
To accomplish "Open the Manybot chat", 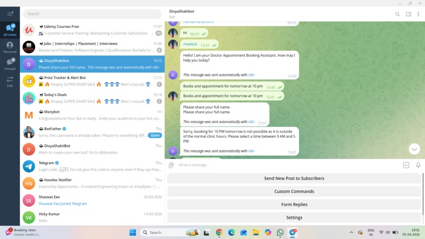I will pyautogui.click(x=92, y=115).
